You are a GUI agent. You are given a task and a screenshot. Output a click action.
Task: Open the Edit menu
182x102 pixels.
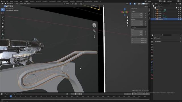pyautogui.click(x=7, y=1)
